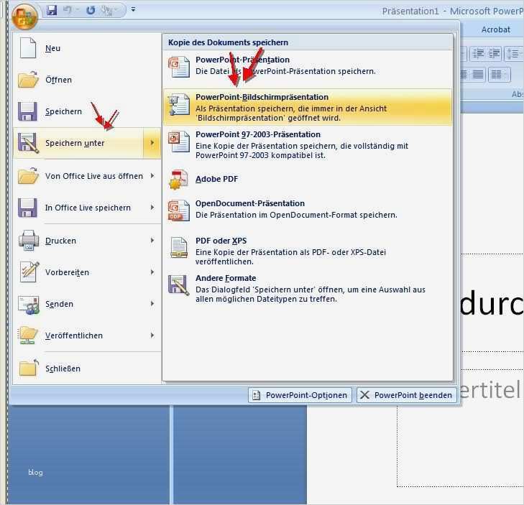Click the Öffnen folder icon

(28, 80)
